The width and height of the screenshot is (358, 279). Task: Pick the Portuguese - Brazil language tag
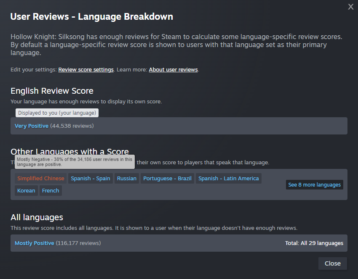point(167,178)
